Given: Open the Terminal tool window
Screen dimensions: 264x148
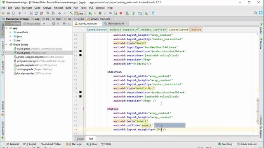Looking at the screenshot, I should coord(13,144).
